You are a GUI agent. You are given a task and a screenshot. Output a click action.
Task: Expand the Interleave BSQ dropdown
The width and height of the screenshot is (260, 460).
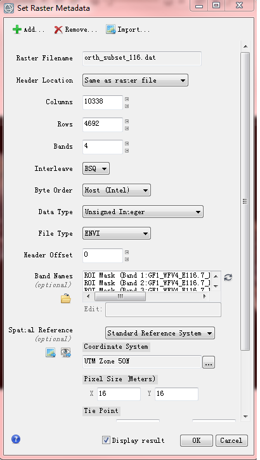point(96,168)
